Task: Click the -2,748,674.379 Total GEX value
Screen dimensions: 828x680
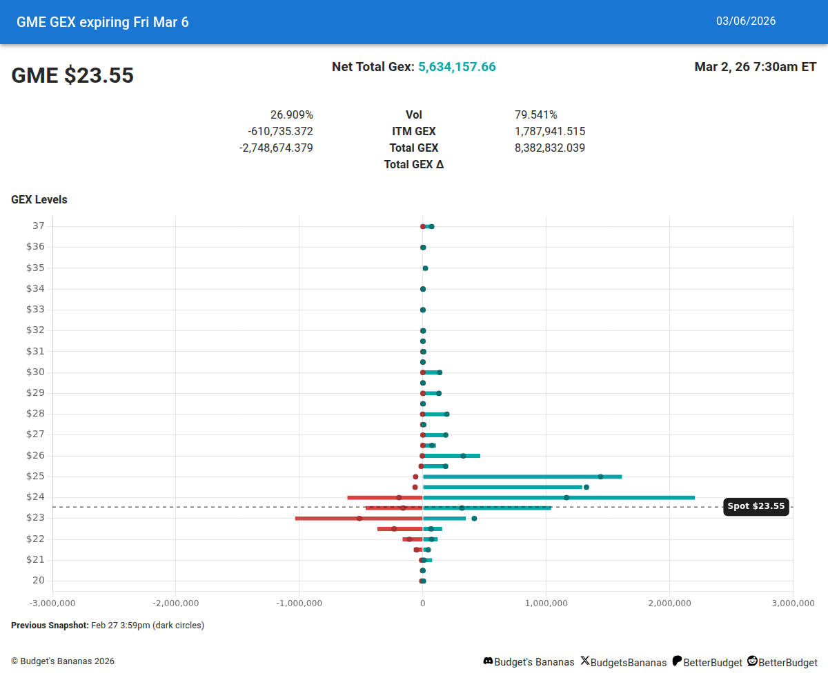Action: [x=276, y=148]
